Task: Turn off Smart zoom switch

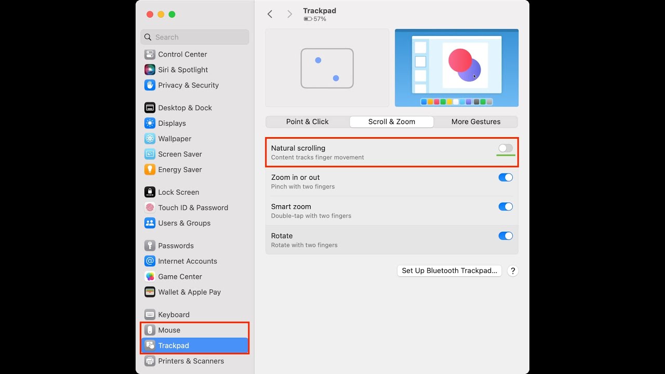Action: [x=506, y=206]
